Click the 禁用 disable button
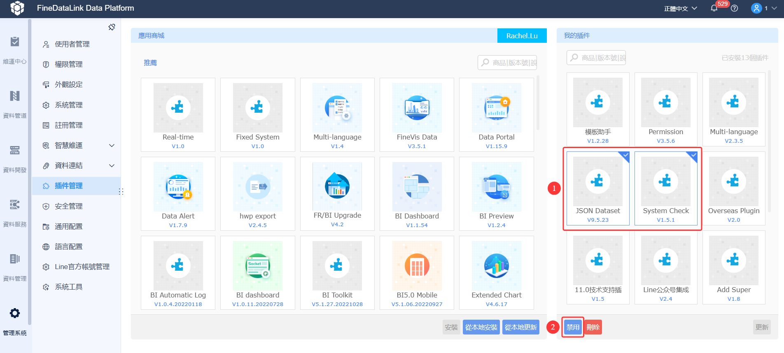Image resolution: width=784 pixels, height=353 pixels. tap(573, 327)
